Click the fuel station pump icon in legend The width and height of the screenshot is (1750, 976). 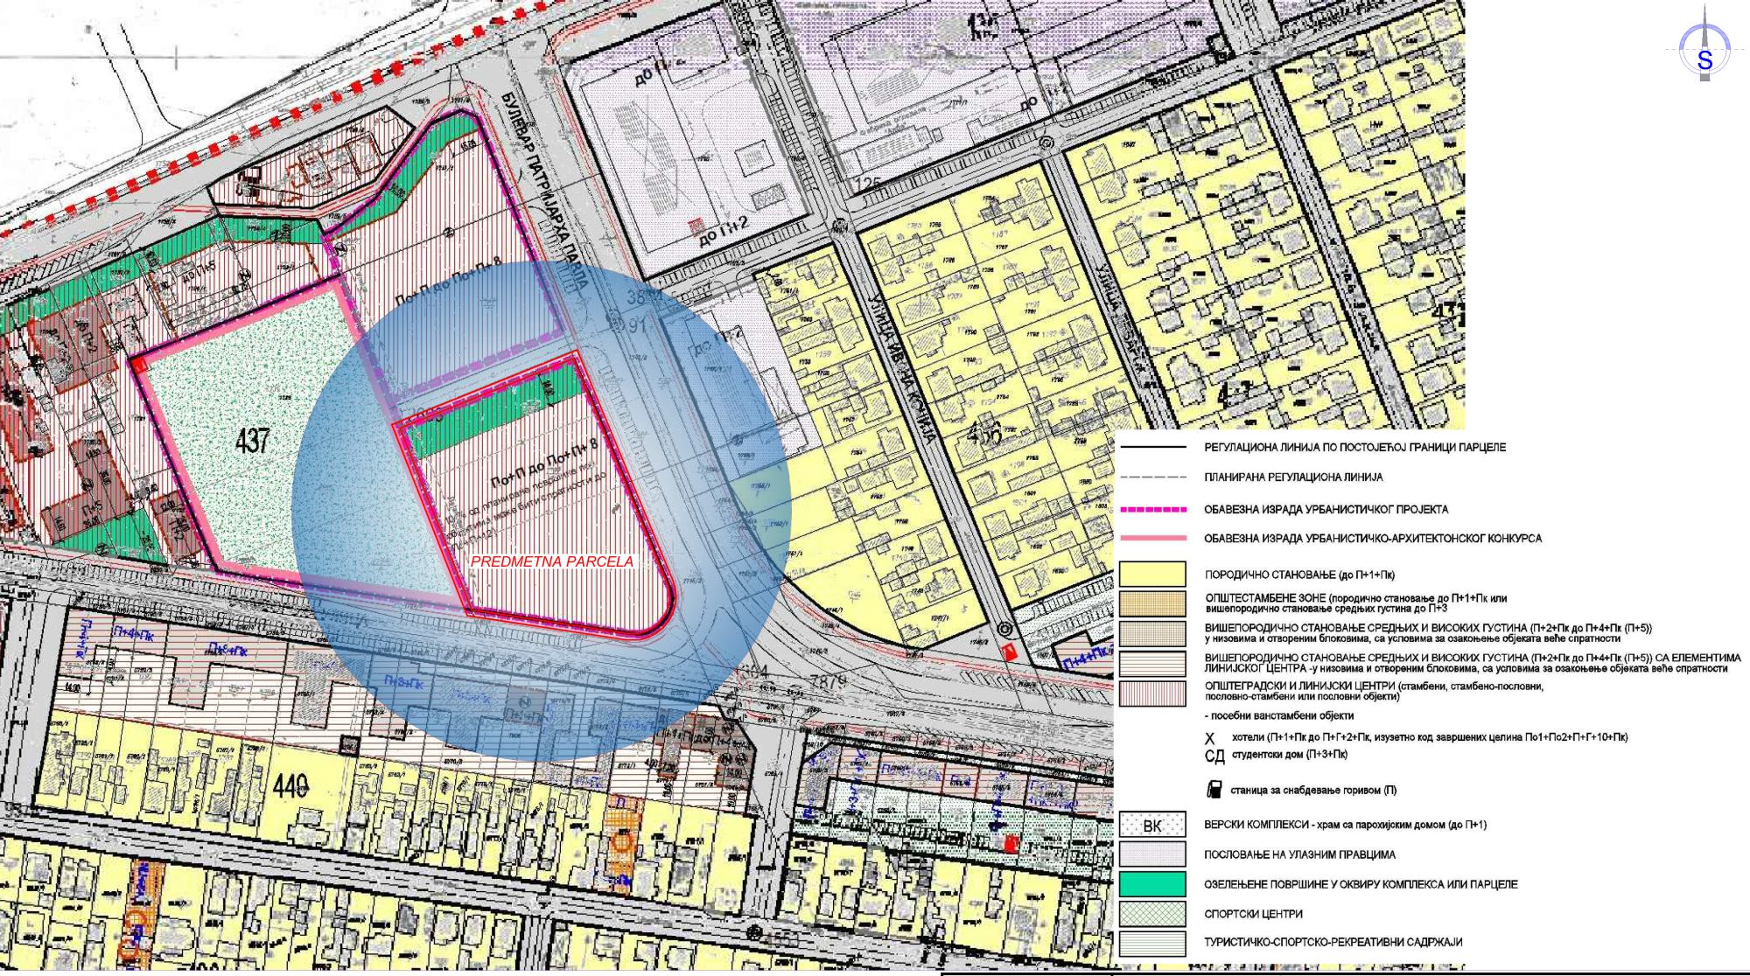(x=1214, y=789)
